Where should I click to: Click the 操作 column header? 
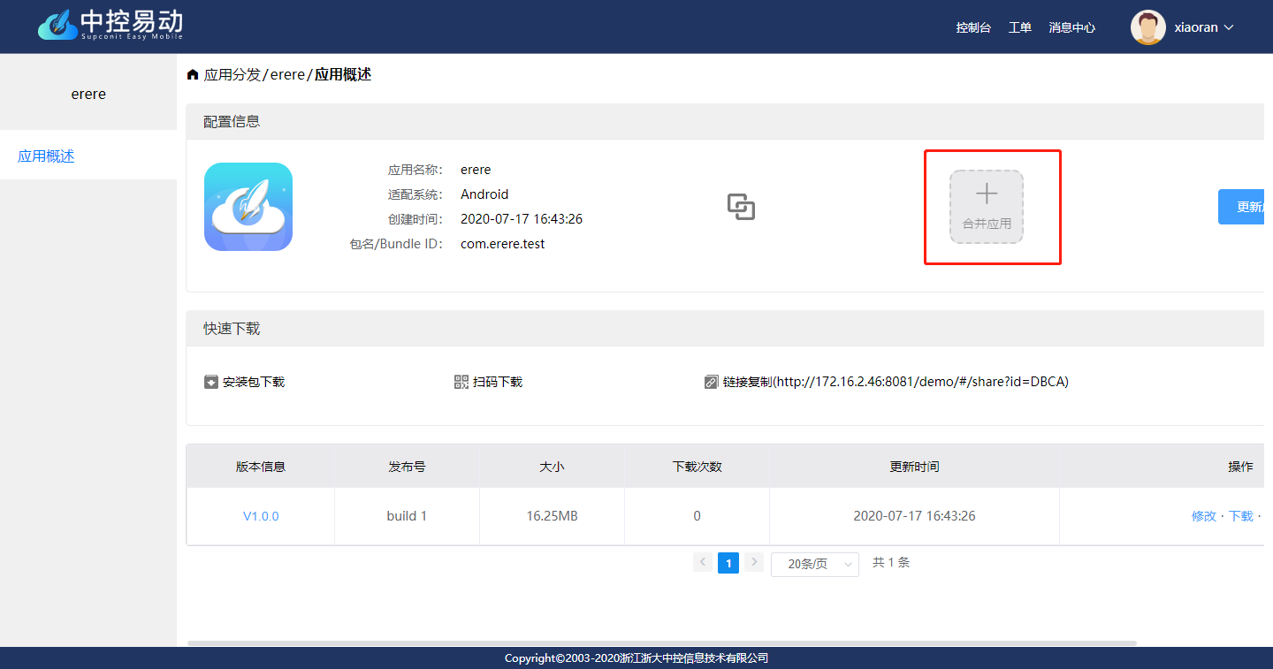coord(1240,467)
